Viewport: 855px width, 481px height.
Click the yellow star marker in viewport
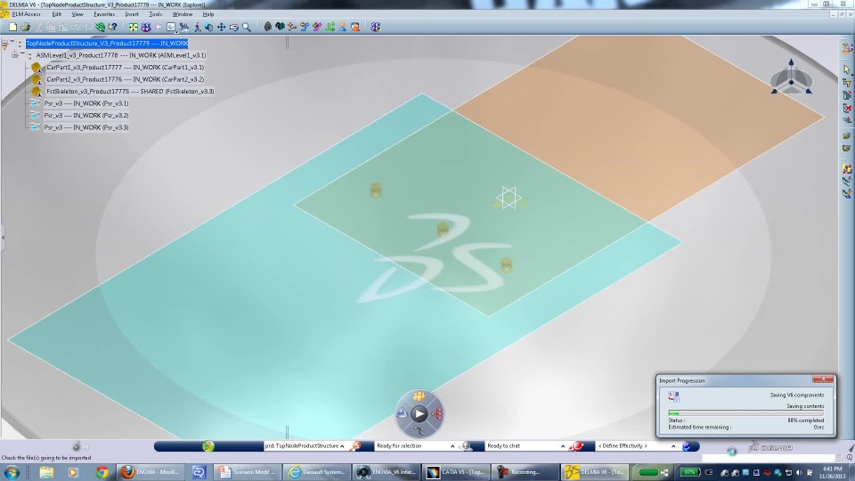click(x=509, y=198)
